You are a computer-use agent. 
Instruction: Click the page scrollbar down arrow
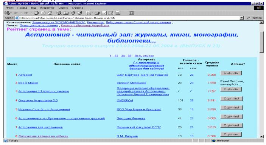coord(261,137)
